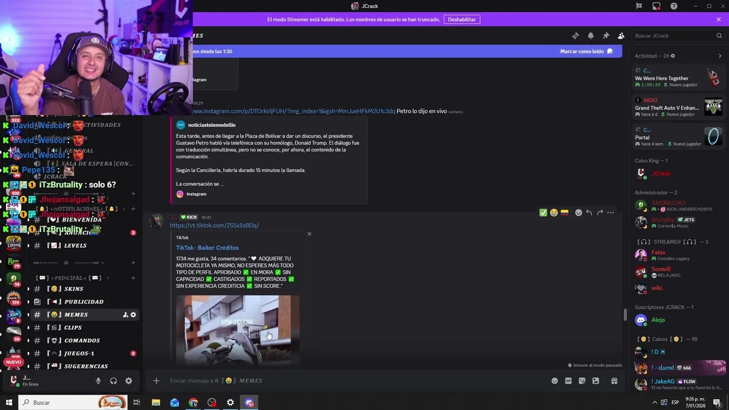
Task: Open the emoji picker in message bar
Action: coord(555,381)
